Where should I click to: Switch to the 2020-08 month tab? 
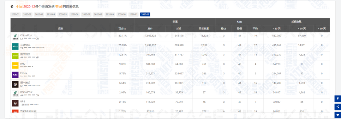(x=98, y=14)
